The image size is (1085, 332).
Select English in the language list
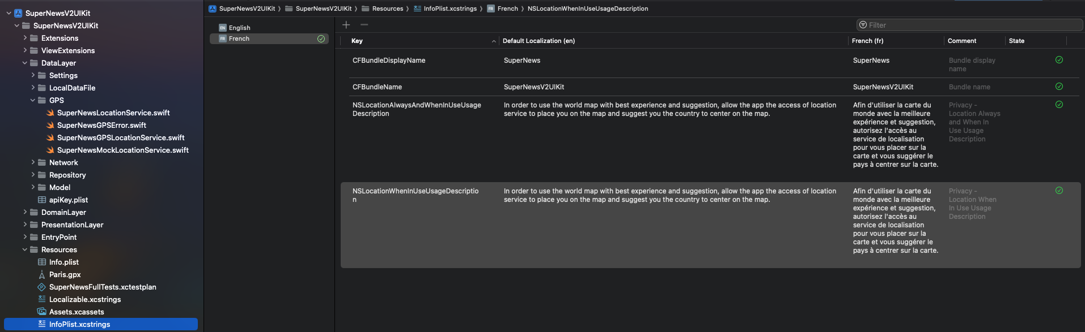[x=239, y=28]
